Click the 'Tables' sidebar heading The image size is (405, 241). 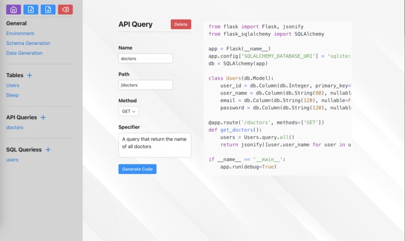pyautogui.click(x=15, y=75)
